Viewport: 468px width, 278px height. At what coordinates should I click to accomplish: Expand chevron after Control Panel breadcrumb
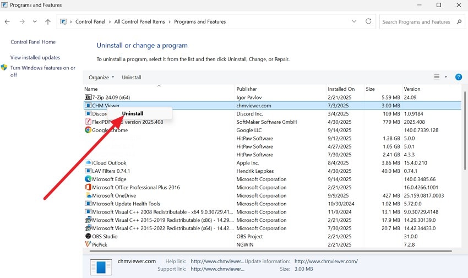pos(110,22)
